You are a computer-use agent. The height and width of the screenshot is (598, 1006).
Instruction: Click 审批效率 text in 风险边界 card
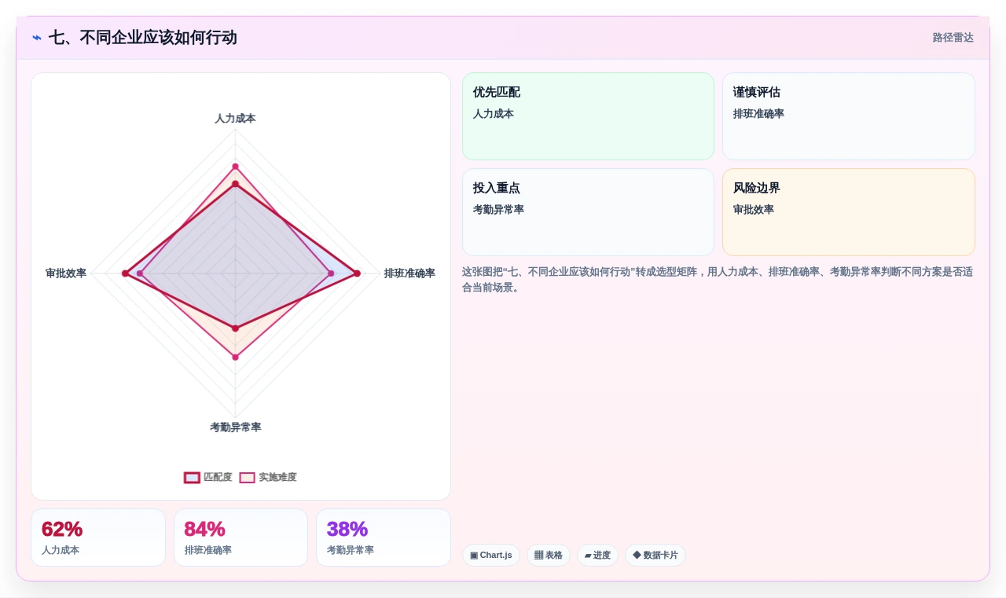[x=754, y=210]
